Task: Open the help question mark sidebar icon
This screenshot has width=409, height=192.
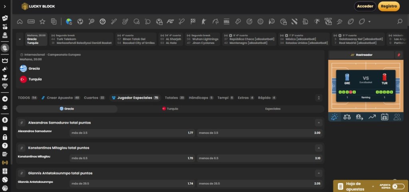Action: coord(5,146)
